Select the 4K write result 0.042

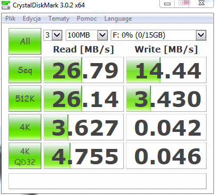click(166, 127)
